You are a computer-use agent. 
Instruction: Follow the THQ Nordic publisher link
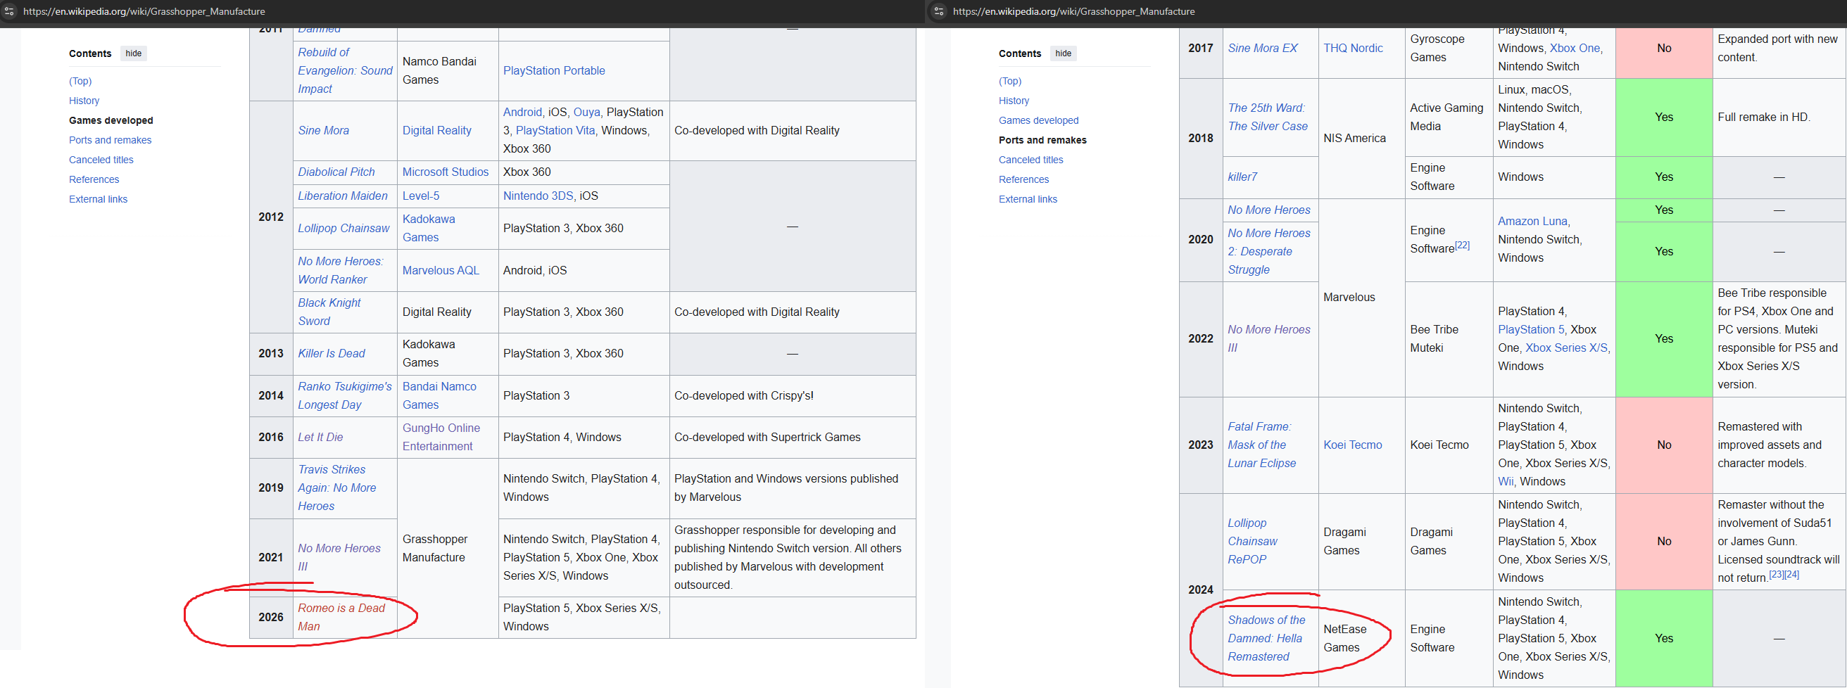click(x=1353, y=49)
